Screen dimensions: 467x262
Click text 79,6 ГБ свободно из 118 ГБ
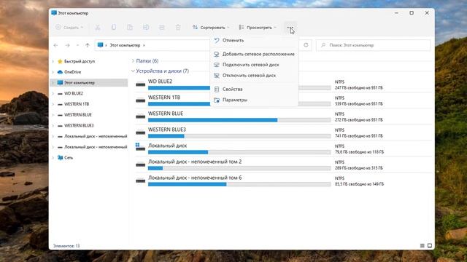359,152
